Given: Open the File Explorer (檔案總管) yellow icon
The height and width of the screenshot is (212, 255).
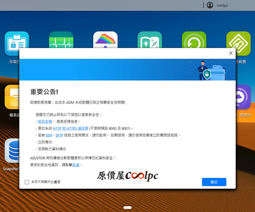Looking at the screenshot, I should coord(12,97).
